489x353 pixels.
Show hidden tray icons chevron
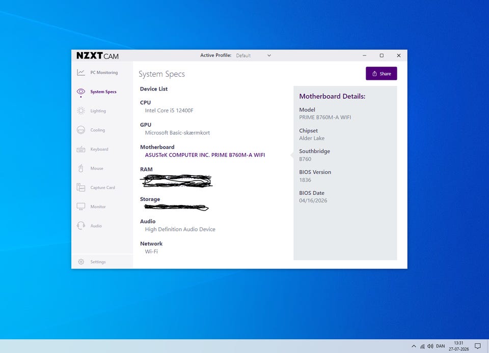[x=414, y=346]
